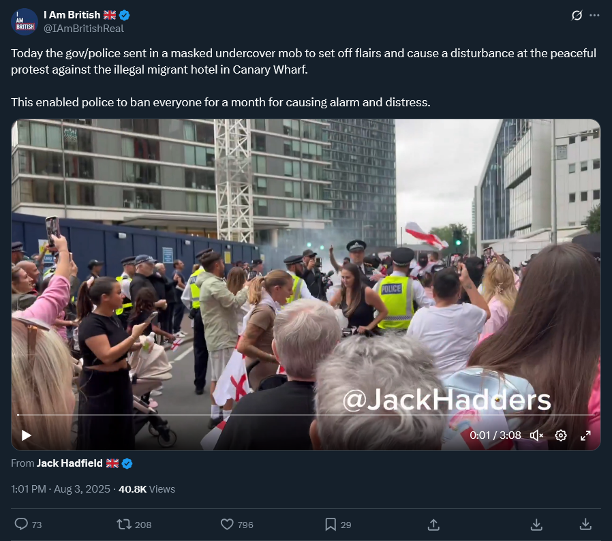Click the first download icon
Screen dimensions: 612x541
tap(536, 524)
